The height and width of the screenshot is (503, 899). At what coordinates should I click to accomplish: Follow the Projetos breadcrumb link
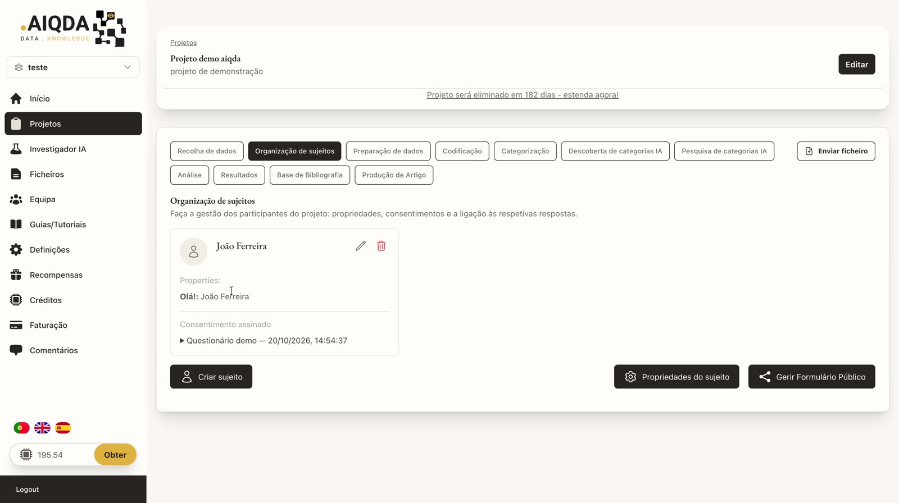point(184,43)
